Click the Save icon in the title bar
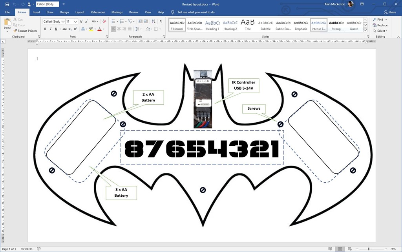The width and height of the screenshot is (402, 252). click(7, 4)
